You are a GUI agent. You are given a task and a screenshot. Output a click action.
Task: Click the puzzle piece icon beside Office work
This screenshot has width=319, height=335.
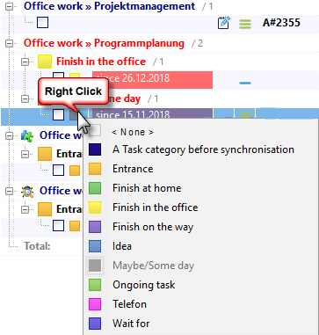(x=27, y=135)
